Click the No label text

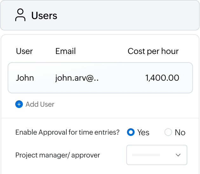[x=180, y=132]
